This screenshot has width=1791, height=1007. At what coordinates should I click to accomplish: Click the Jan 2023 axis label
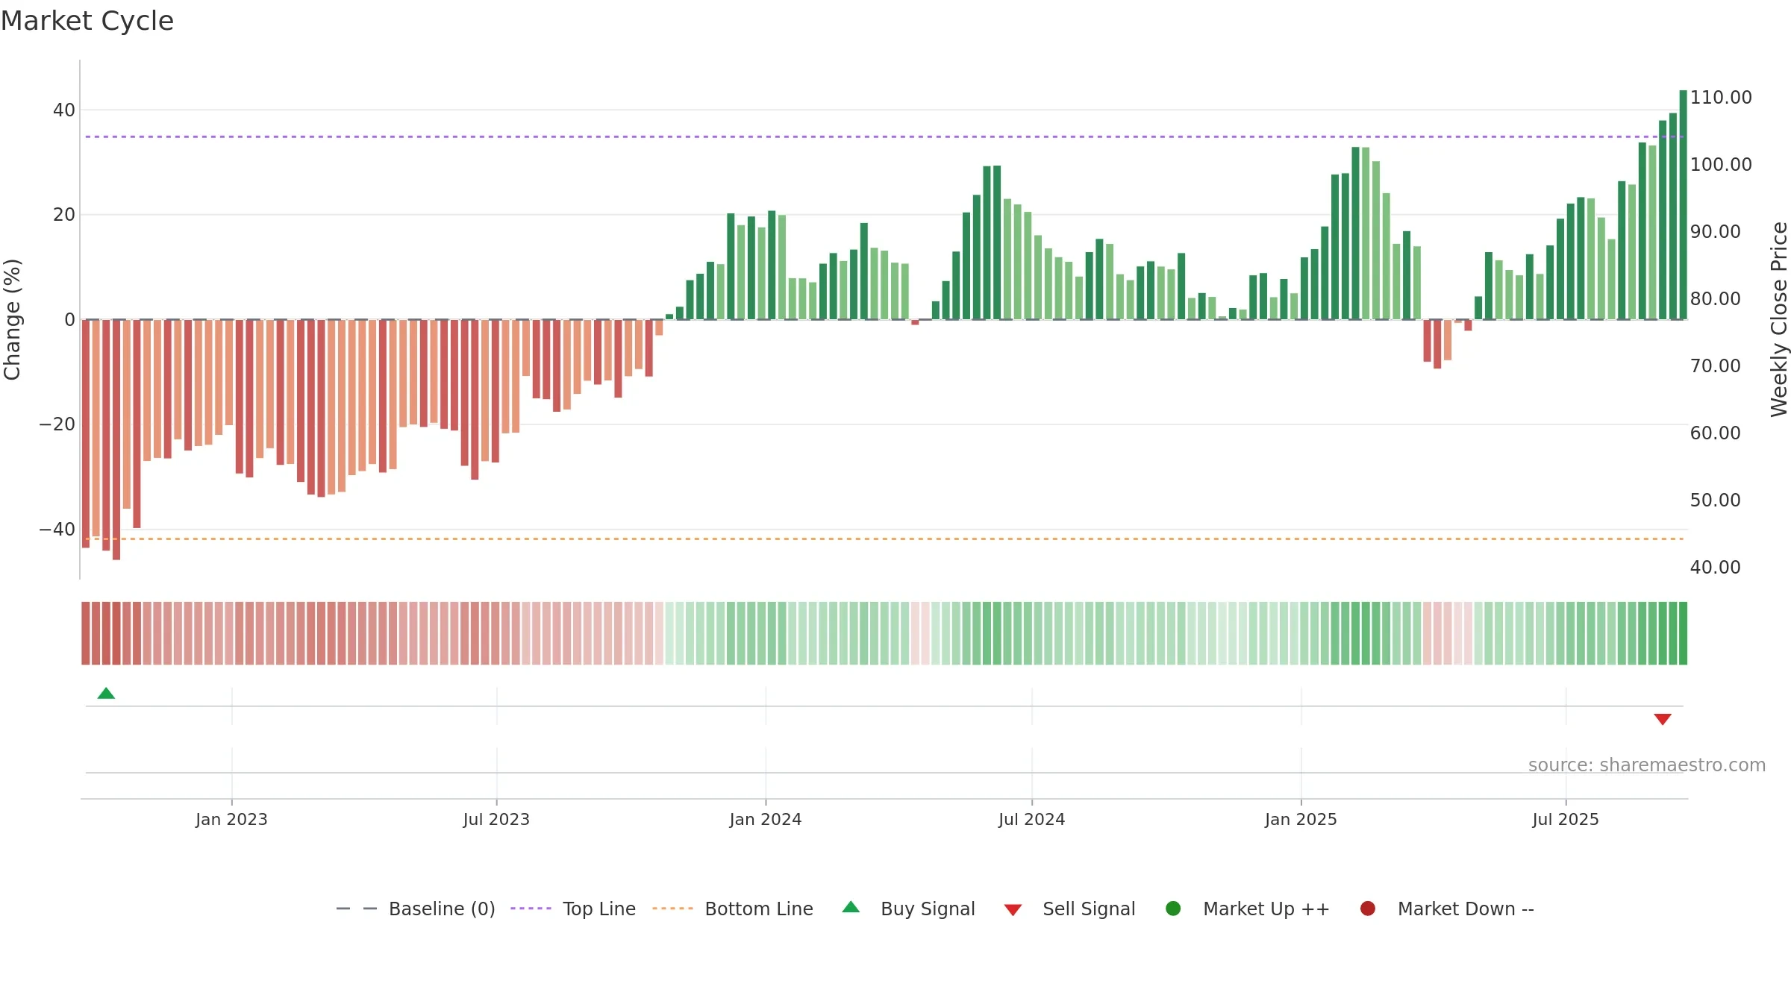(x=231, y=819)
